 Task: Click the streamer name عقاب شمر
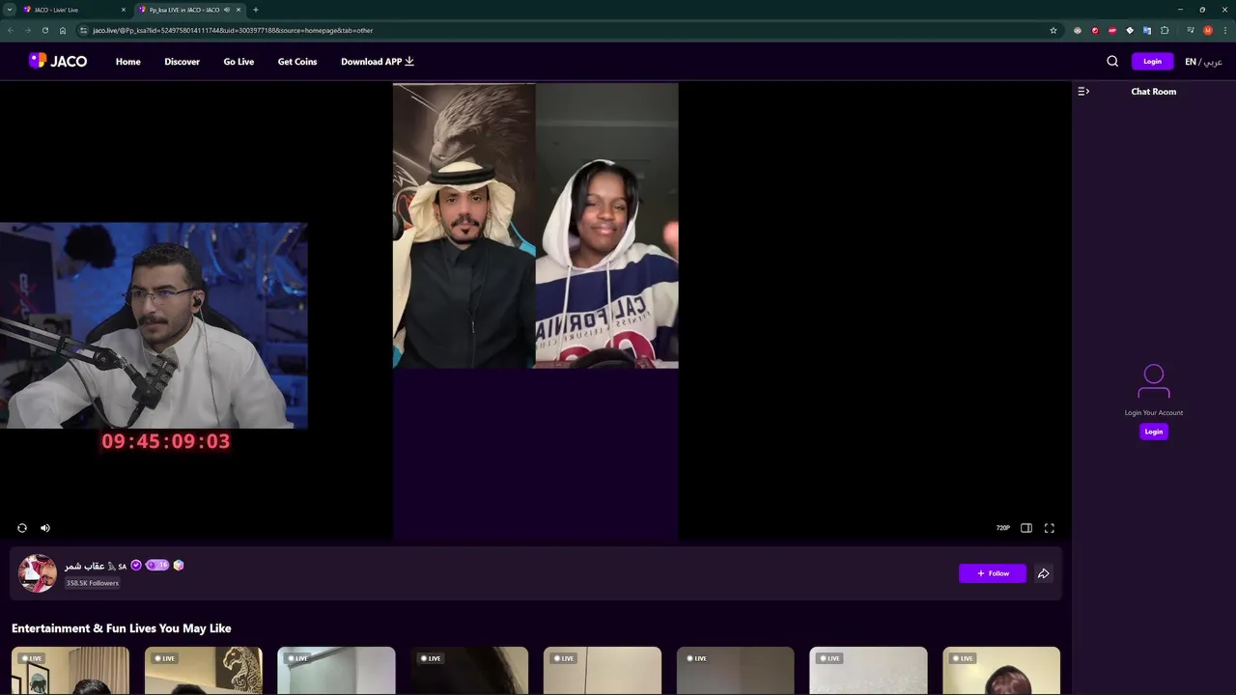(x=85, y=566)
